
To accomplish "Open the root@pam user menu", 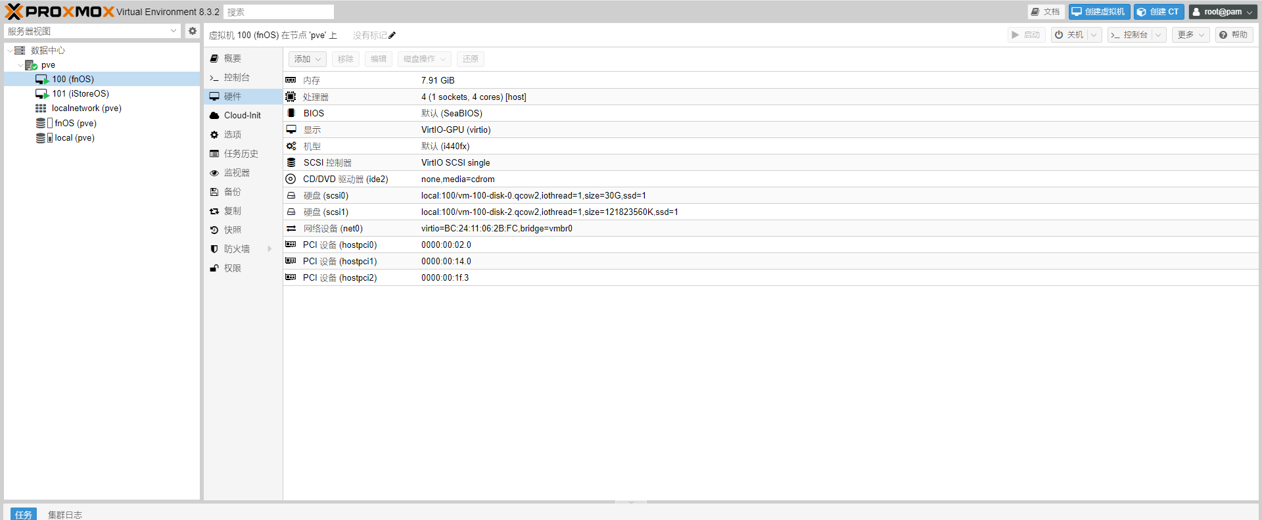I will click(1223, 12).
